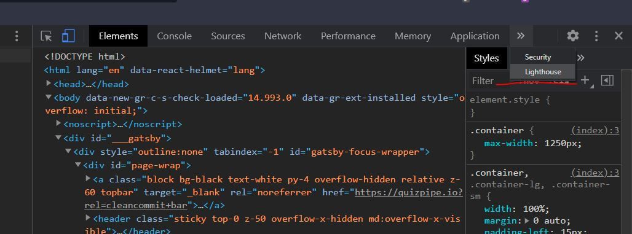The height and width of the screenshot is (234, 632).
Task: Select the Styles pane tab
Action: pyautogui.click(x=486, y=58)
